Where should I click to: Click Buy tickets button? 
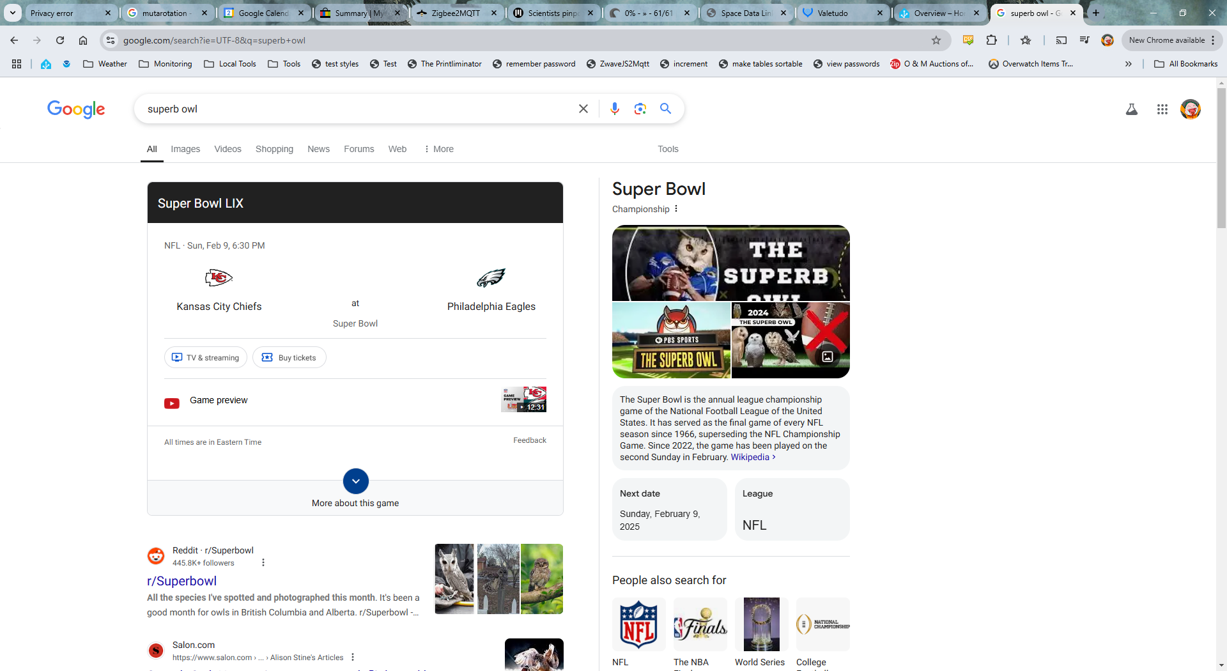click(289, 357)
